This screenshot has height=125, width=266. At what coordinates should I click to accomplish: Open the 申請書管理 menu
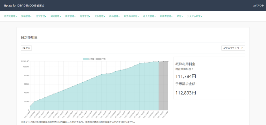click(166, 16)
